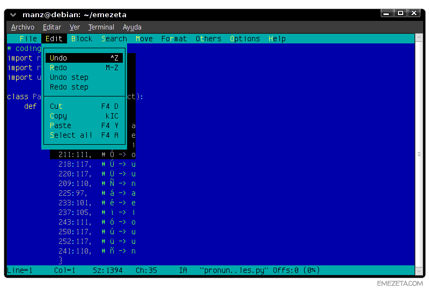Click Offs:0 (0%) in status bar

pos(297,270)
